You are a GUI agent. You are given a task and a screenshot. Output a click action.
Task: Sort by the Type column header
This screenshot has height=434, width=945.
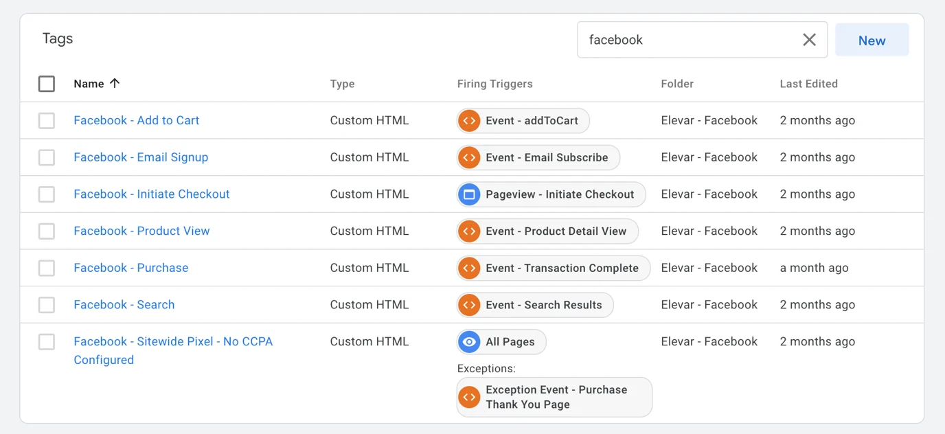click(x=342, y=84)
